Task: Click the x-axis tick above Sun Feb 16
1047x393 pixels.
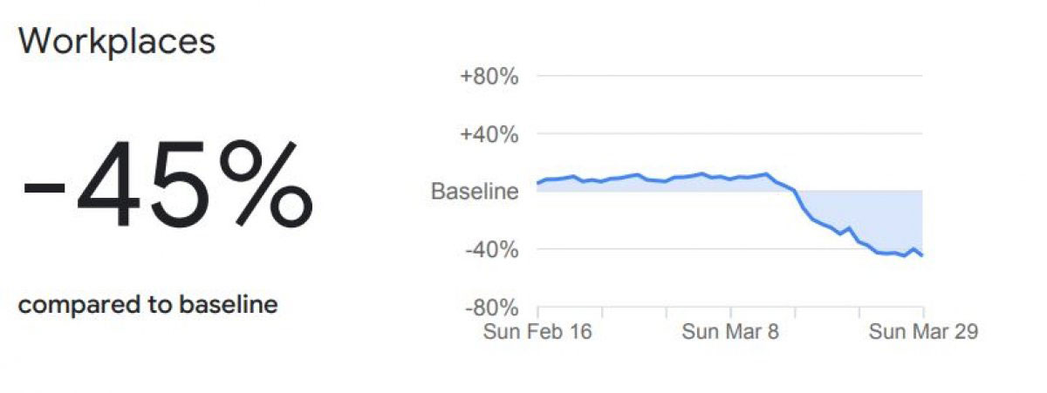Action: pyautogui.click(x=537, y=312)
